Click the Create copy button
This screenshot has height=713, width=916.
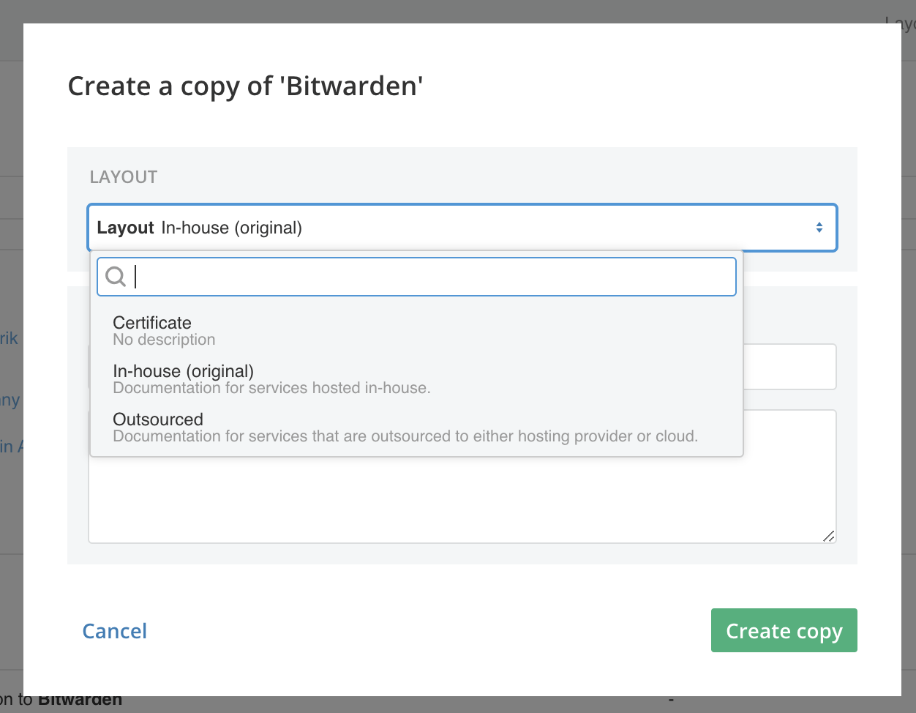tap(784, 630)
